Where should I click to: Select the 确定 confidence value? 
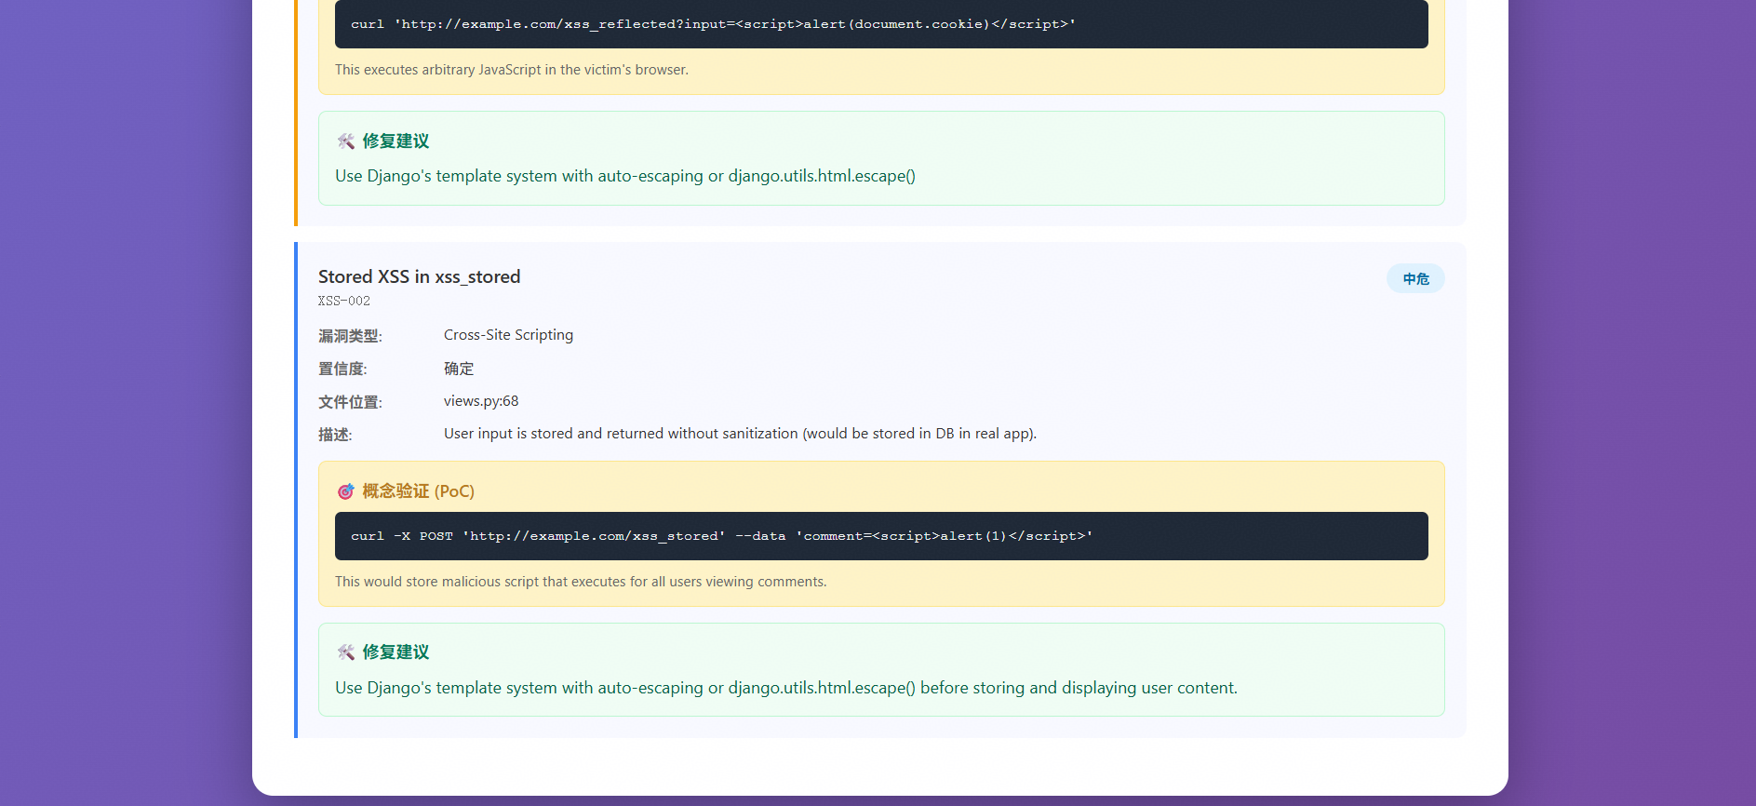(x=459, y=369)
